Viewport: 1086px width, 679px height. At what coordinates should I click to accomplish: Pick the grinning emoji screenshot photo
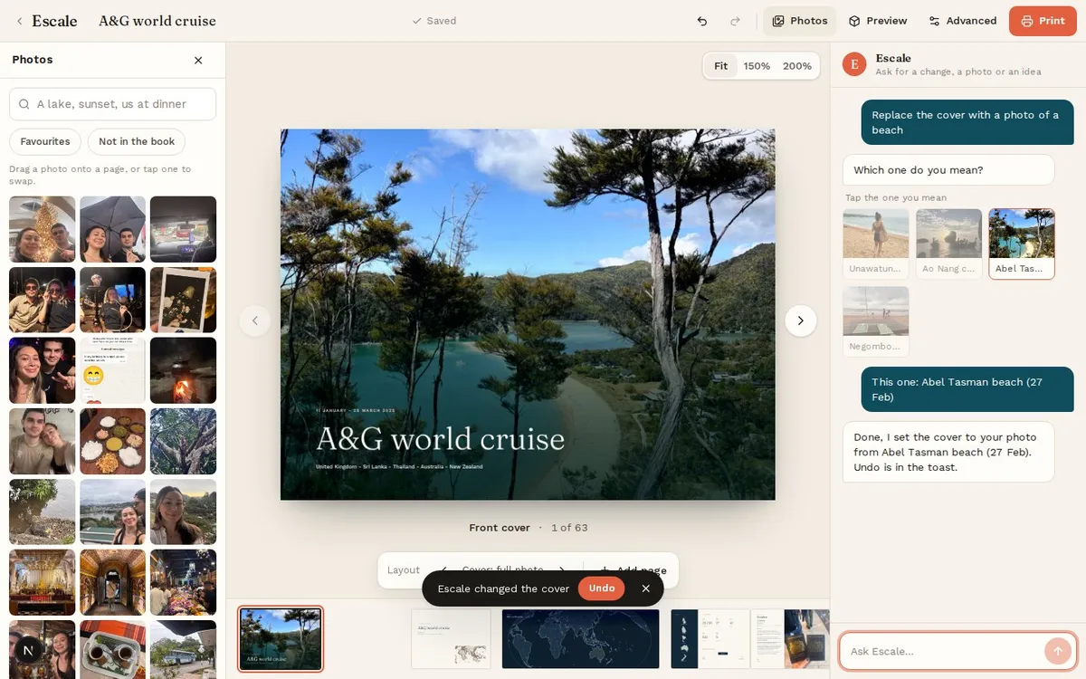[x=112, y=370]
